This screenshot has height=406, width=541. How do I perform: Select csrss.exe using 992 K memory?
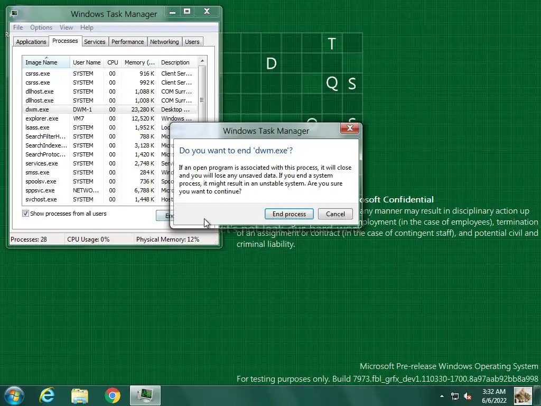[110, 82]
